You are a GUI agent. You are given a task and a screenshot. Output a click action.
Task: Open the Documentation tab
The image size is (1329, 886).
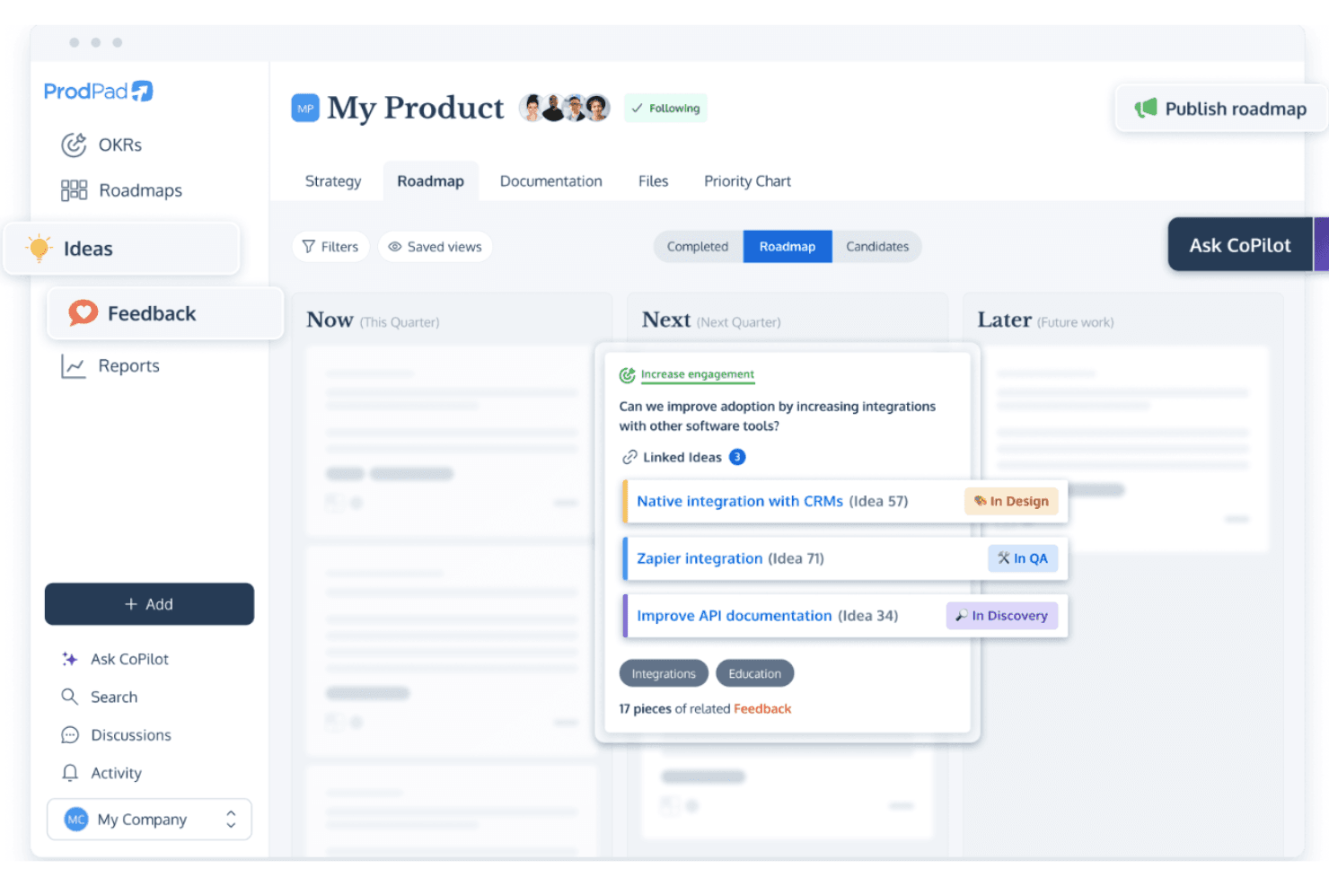(551, 181)
